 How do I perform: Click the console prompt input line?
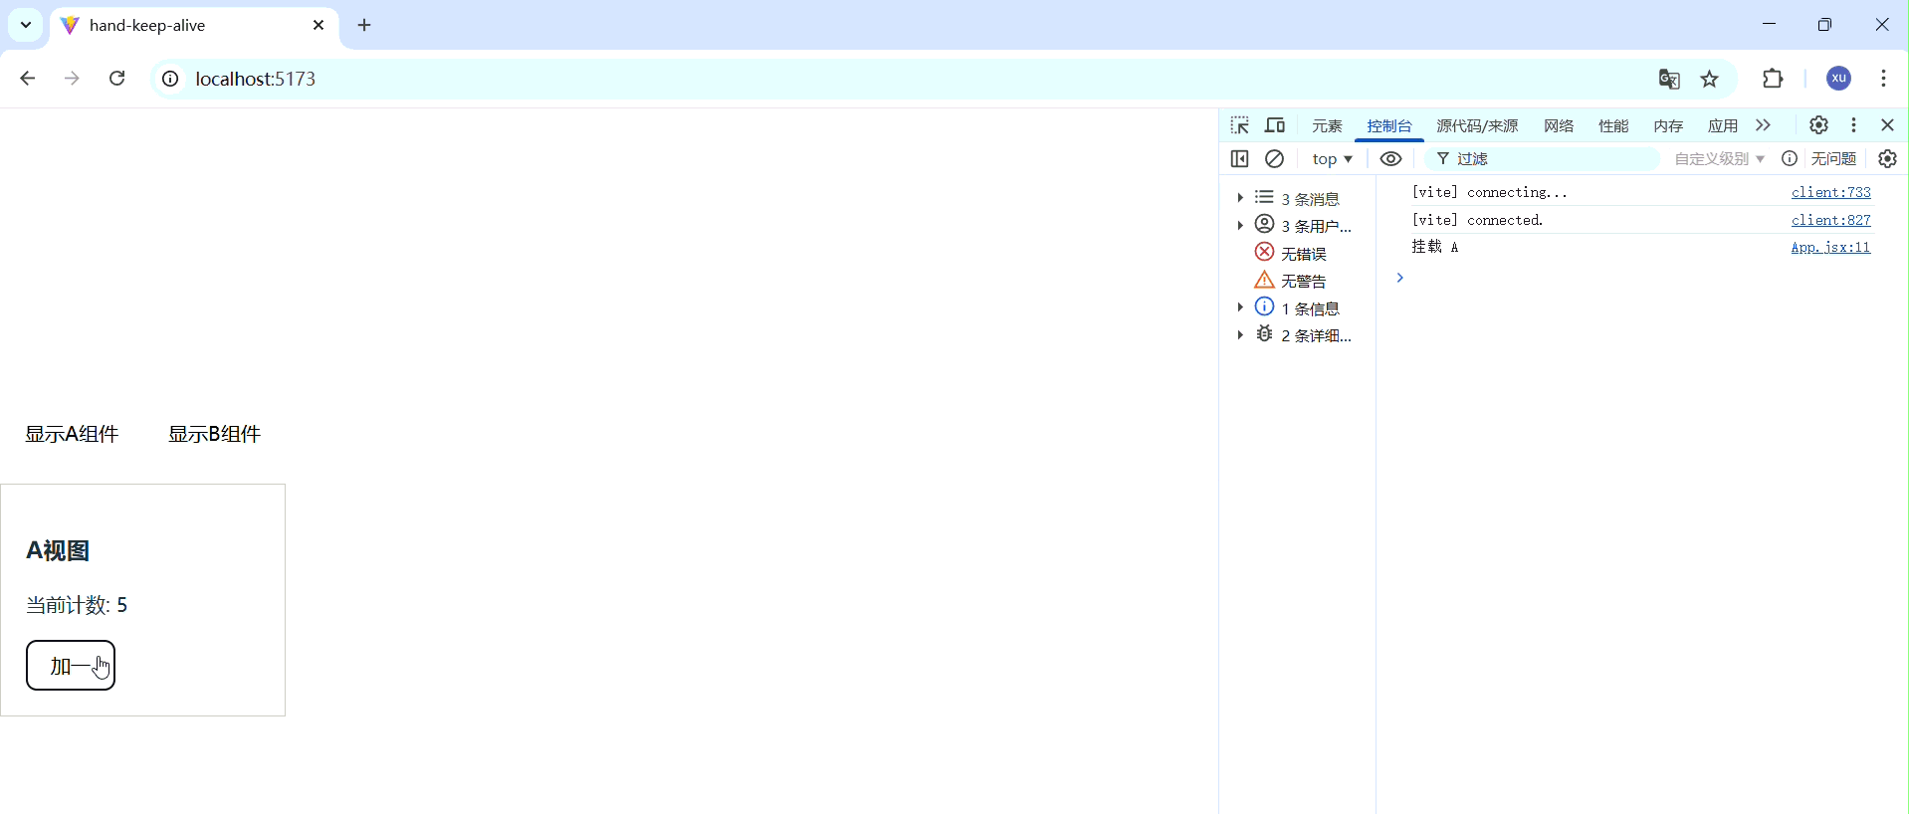[x=1642, y=278]
